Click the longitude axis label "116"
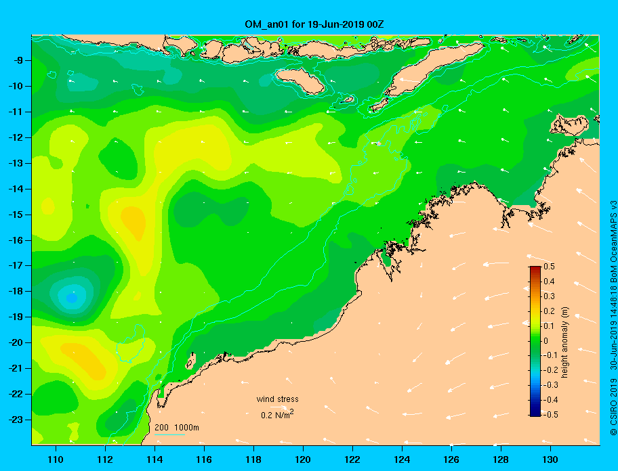The image size is (618, 471). pos(204,459)
